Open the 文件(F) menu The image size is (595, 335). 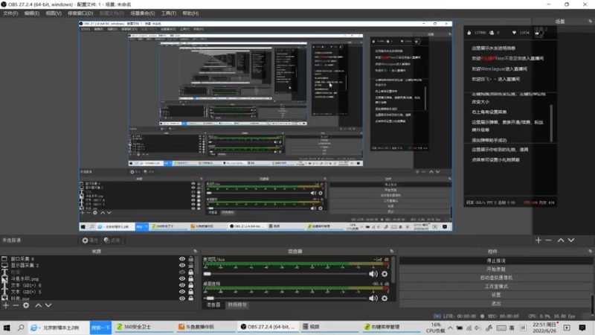10,13
